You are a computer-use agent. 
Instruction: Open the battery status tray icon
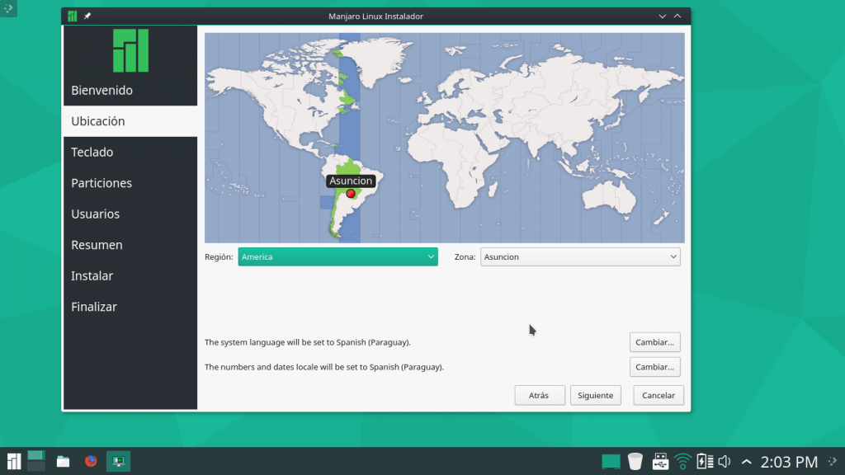705,462
